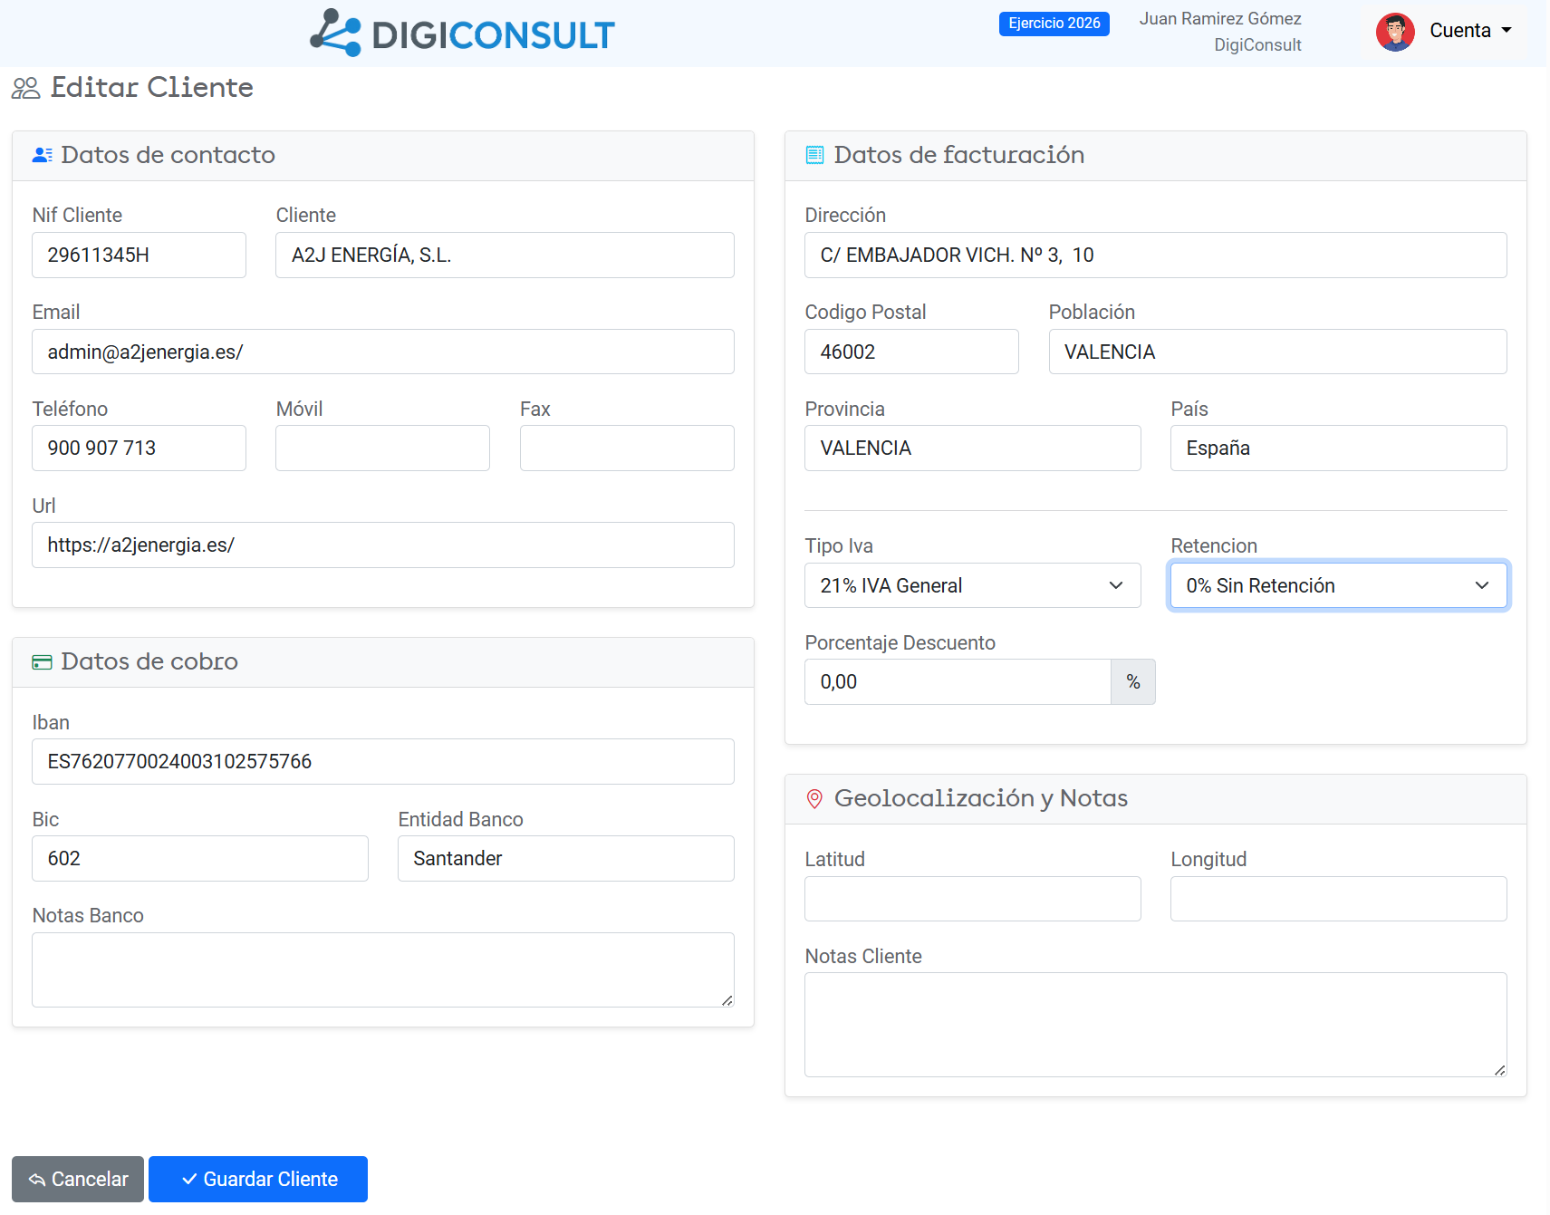Click the Dirección input field
1550x1215 pixels.
tap(1156, 256)
